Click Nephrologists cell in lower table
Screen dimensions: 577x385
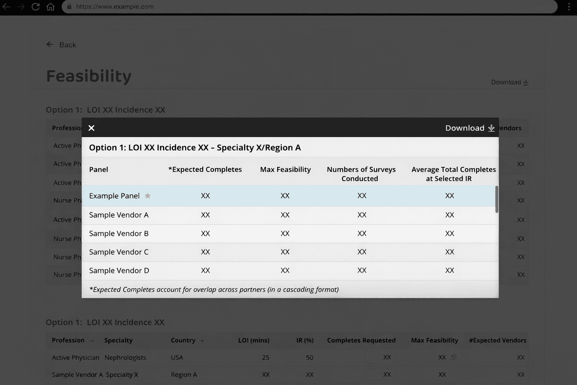(x=125, y=358)
